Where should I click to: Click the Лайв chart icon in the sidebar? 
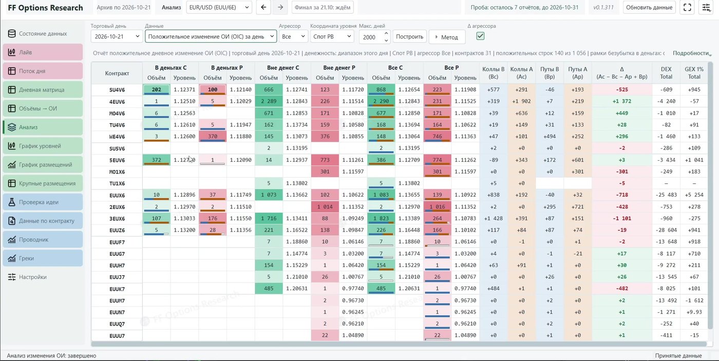11,52
